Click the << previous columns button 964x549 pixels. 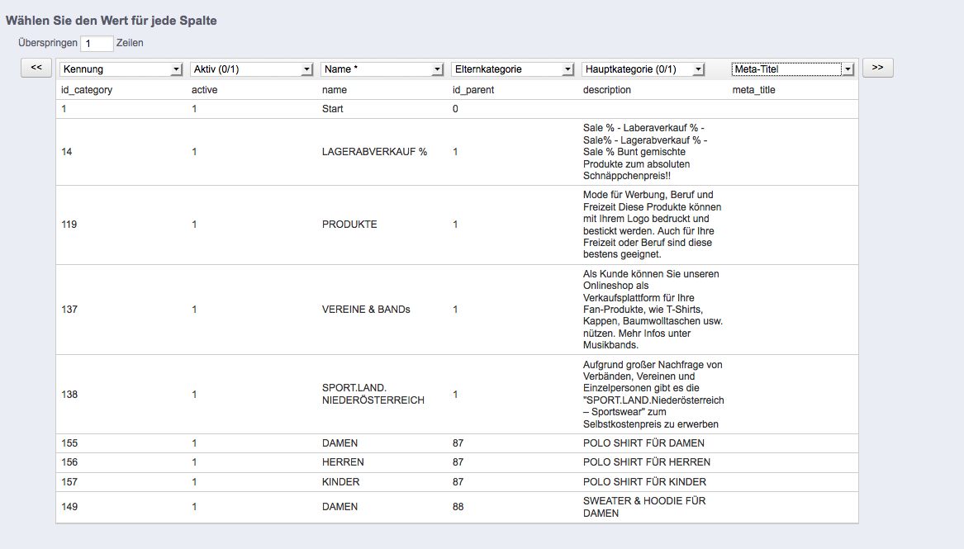point(36,68)
